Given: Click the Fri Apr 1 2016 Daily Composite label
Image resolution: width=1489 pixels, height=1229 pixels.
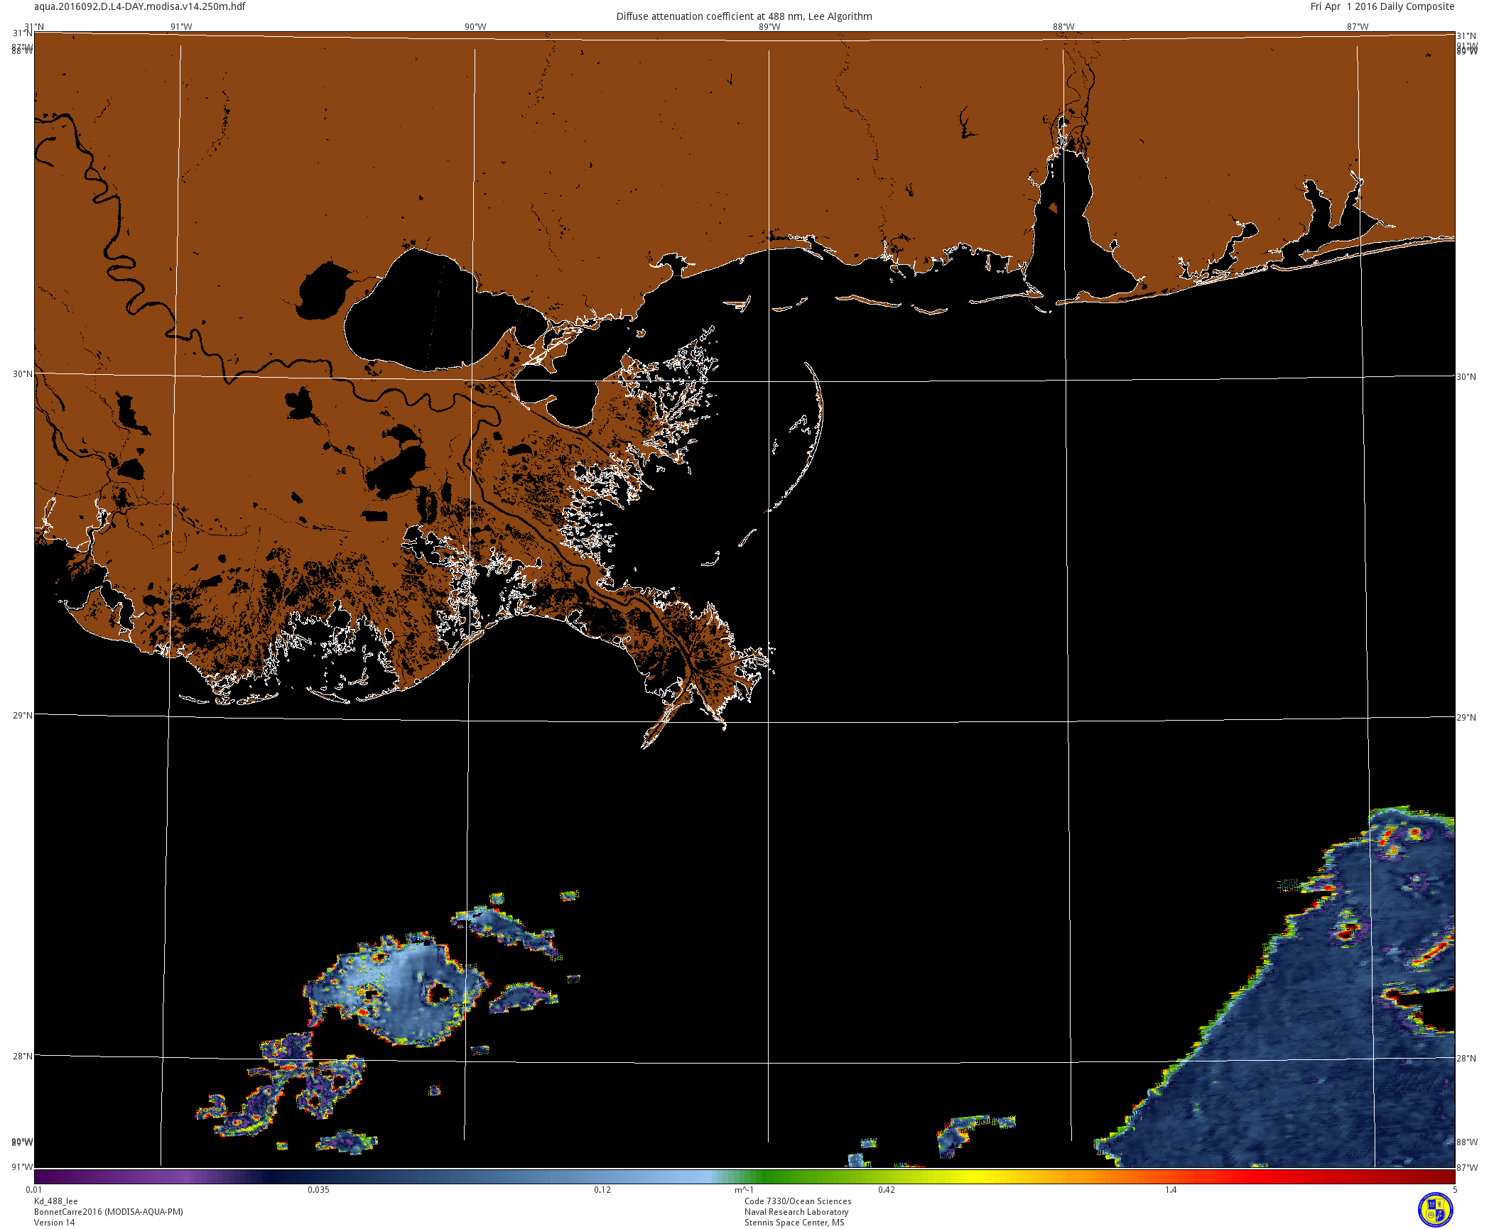Looking at the screenshot, I should coord(1382,6).
